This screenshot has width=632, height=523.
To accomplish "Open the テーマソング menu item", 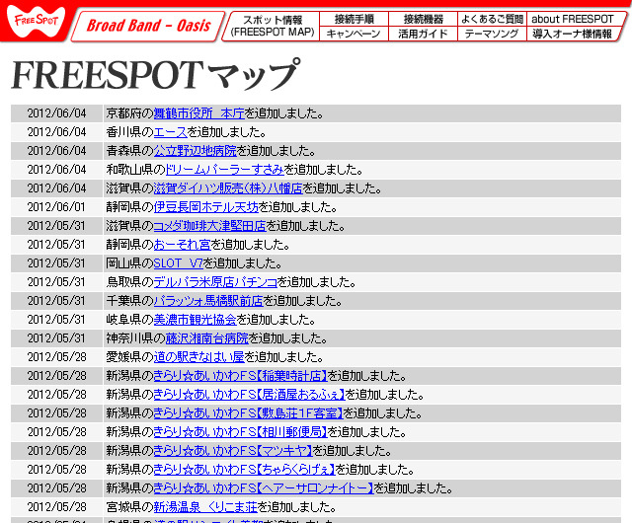I will [492, 34].
